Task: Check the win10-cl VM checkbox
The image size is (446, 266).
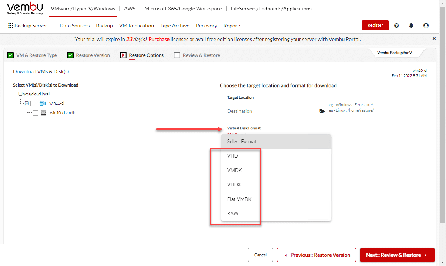Action: coord(33,103)
